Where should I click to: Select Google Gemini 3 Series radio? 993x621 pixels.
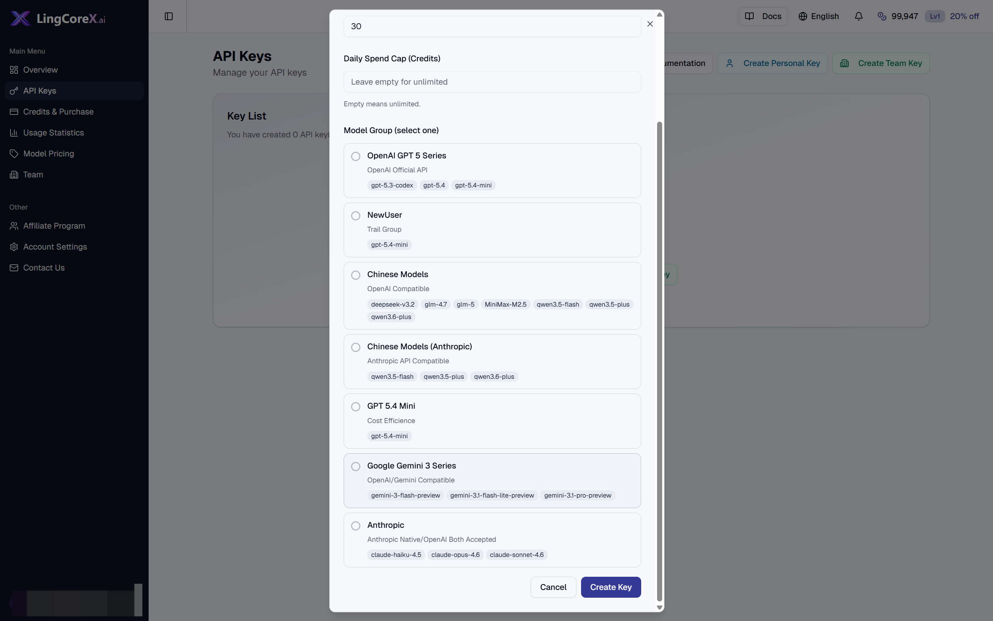click(x=356, y=467)
